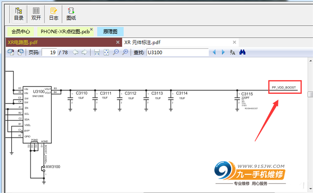Click capacitor label C3114

click(182, 93)
